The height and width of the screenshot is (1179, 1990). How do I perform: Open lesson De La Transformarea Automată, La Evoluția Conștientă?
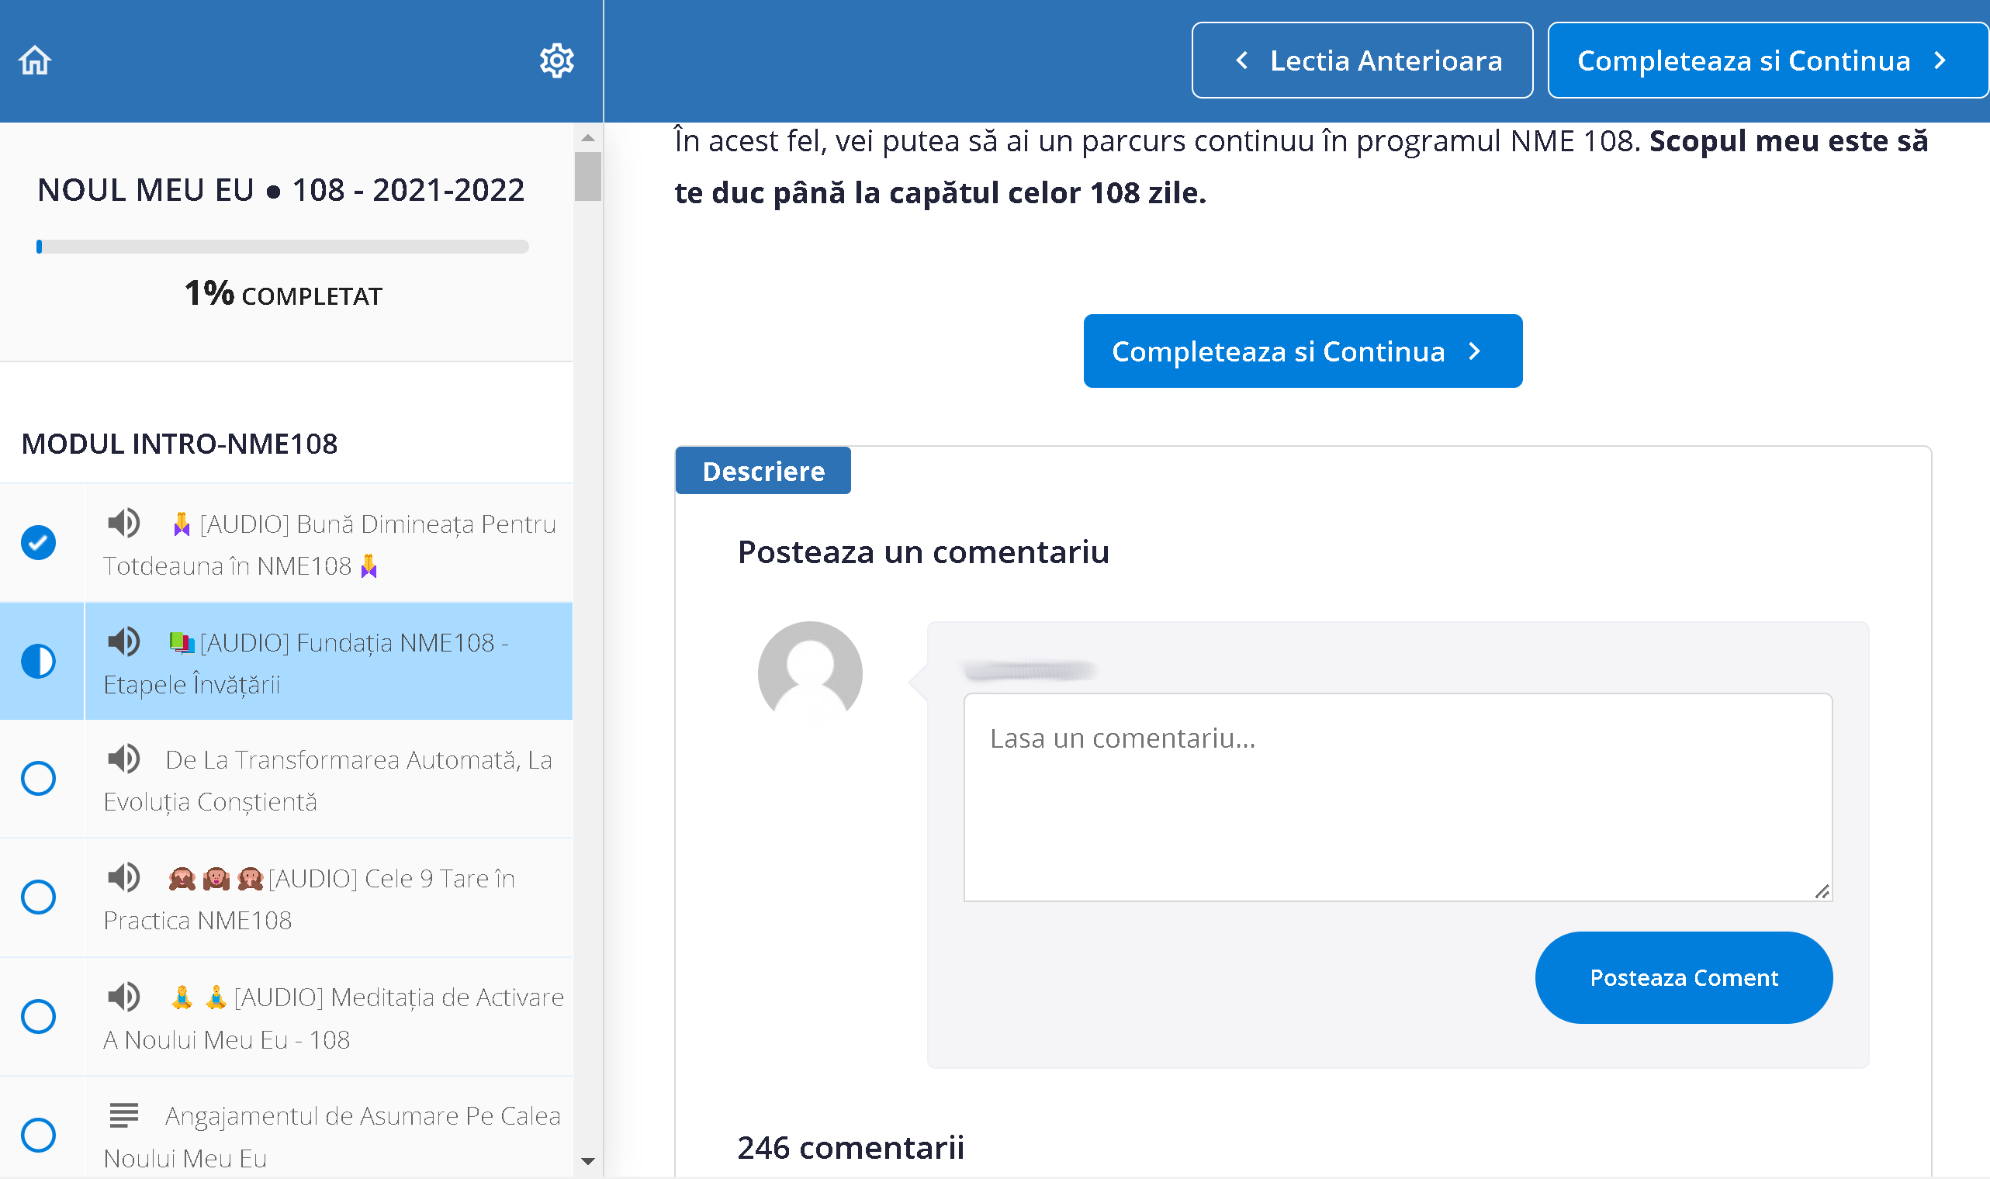(x=328, y=780)
